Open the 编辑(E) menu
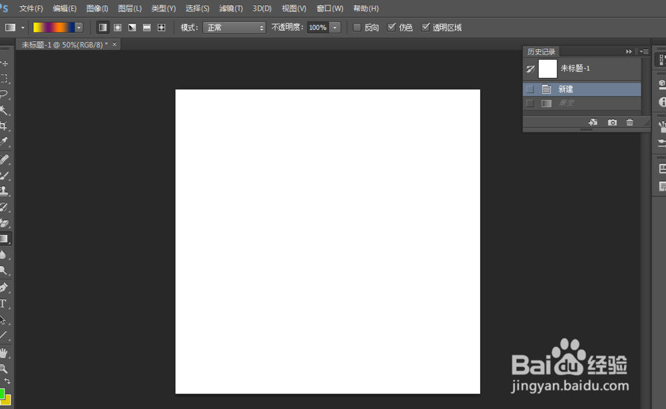666x409 pixels. pos(64,9)
